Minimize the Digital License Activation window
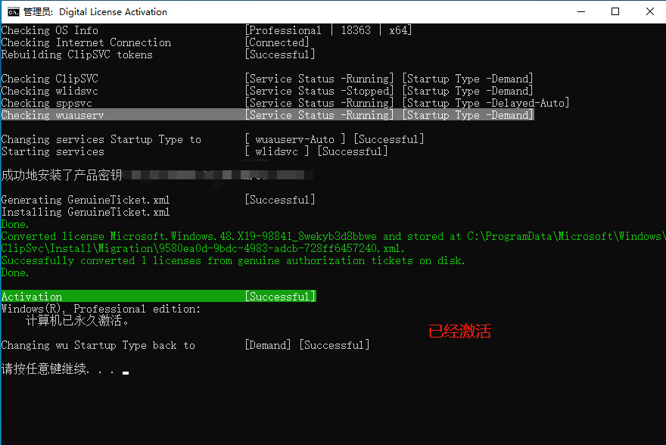This screenshot has width=666, height=445. (x=581, y=12)
